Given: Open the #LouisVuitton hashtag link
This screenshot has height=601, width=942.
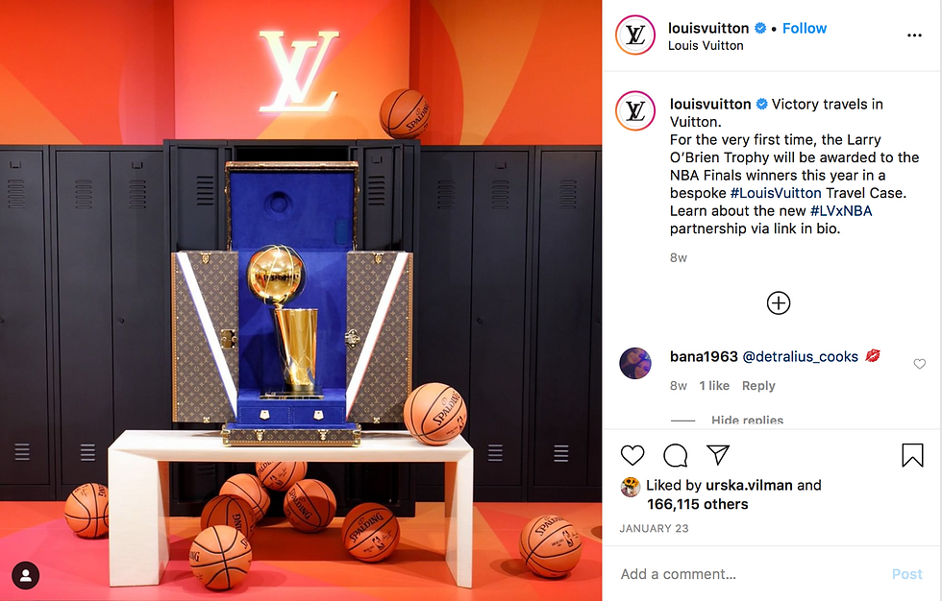Looking at the screenshot, I should [x=776, y=193].
